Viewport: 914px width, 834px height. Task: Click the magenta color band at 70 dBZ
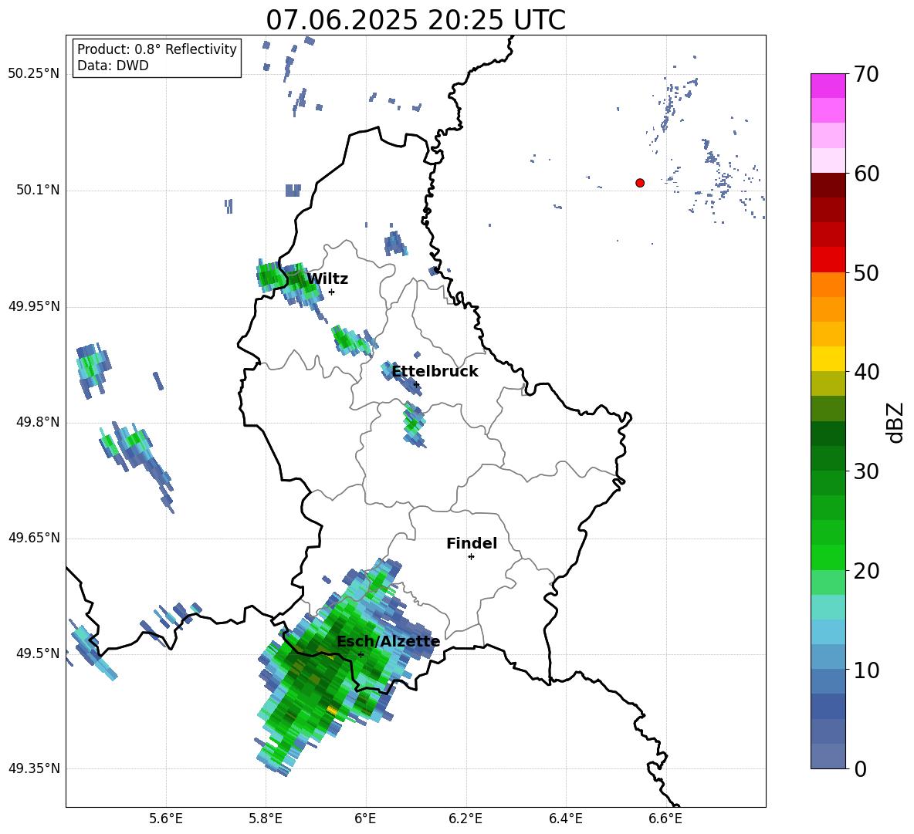click(x=828, y=86)
